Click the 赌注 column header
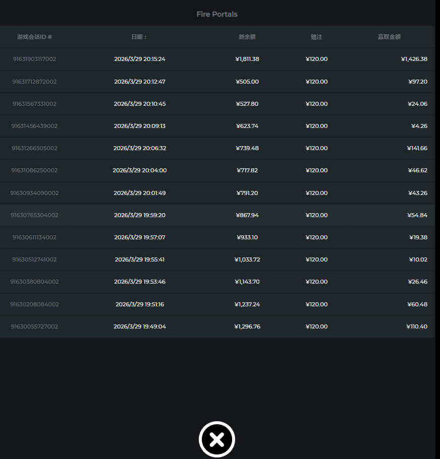Viewport: 440px width, 459px height. (x=316, y=37)
